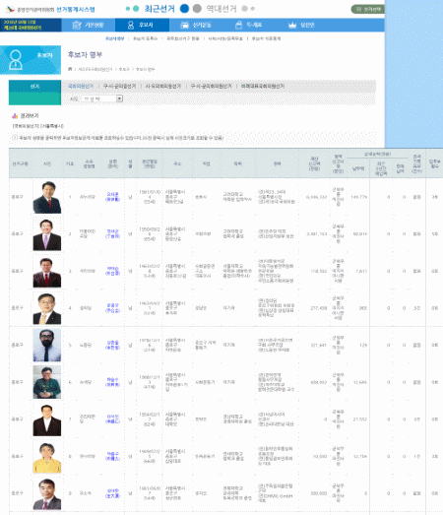Viewport: 443px width, 515px height.
Task: Click the large blue circle beside 최근선거
Action: [x=184, y=9]
